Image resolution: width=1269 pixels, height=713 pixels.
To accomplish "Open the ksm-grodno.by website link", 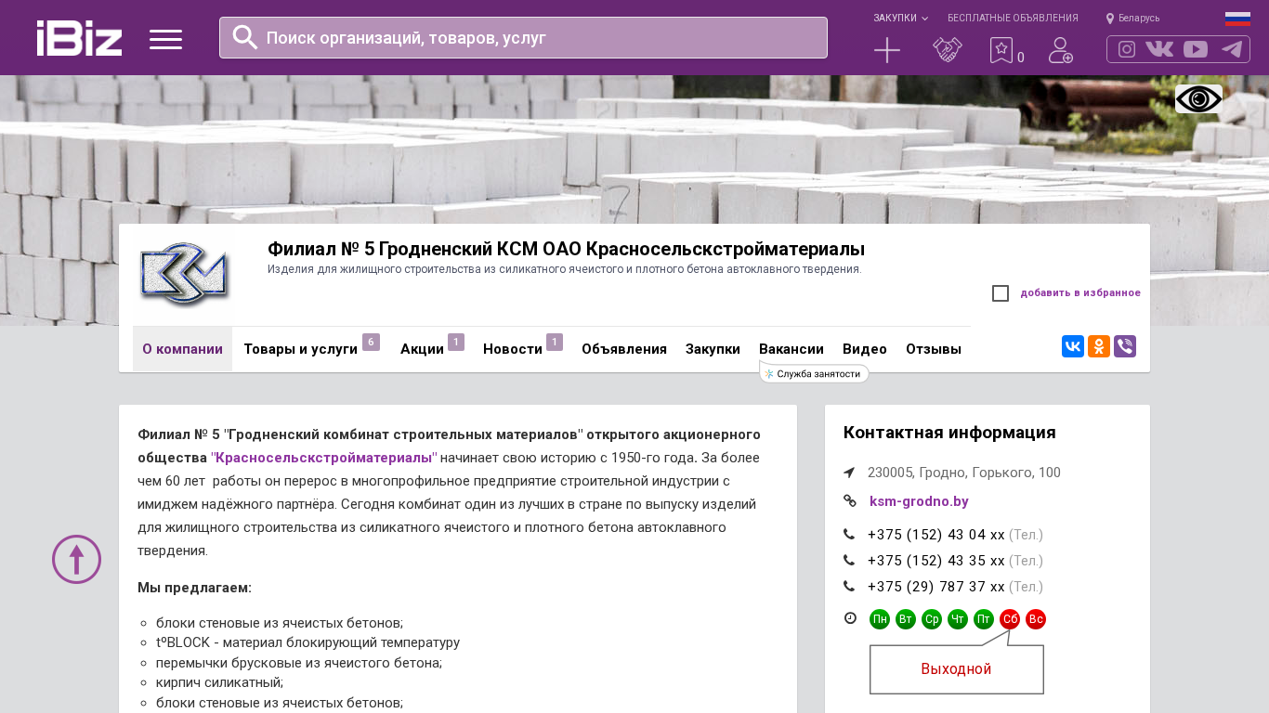I will pyautogui.click(x=919, y=501).
